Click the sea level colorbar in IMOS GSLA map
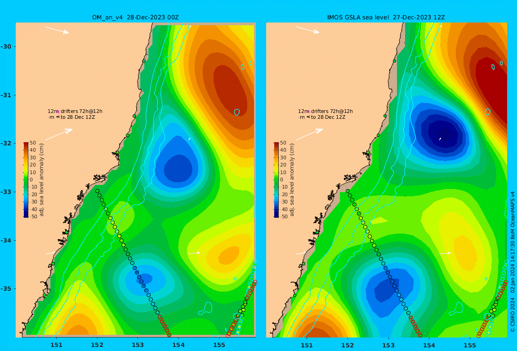 (276, 180)
